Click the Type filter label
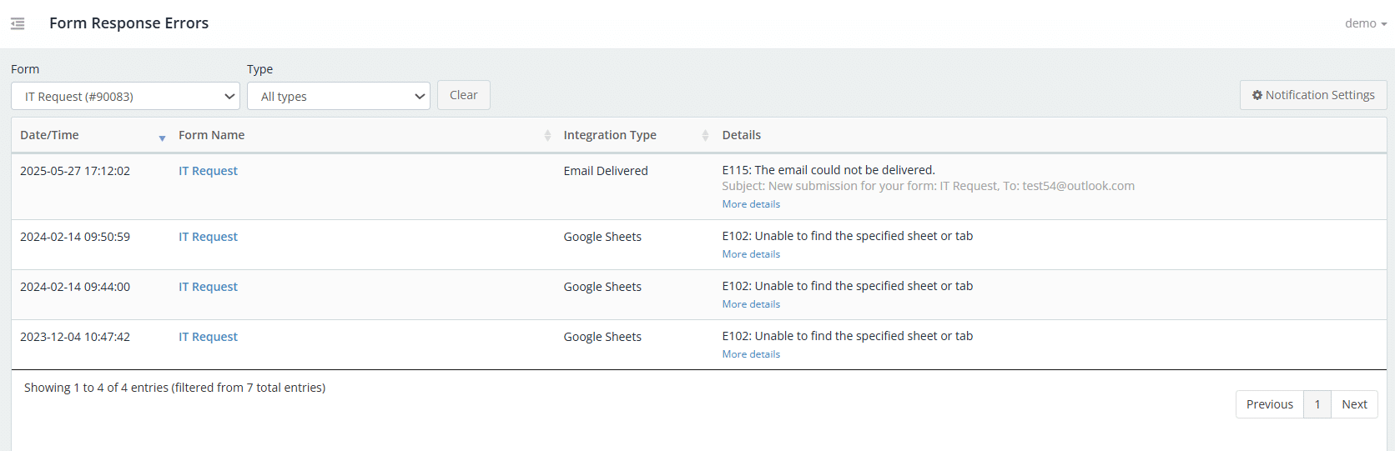The height and width of the screenshot is (451, 1395). click(259, 69)
